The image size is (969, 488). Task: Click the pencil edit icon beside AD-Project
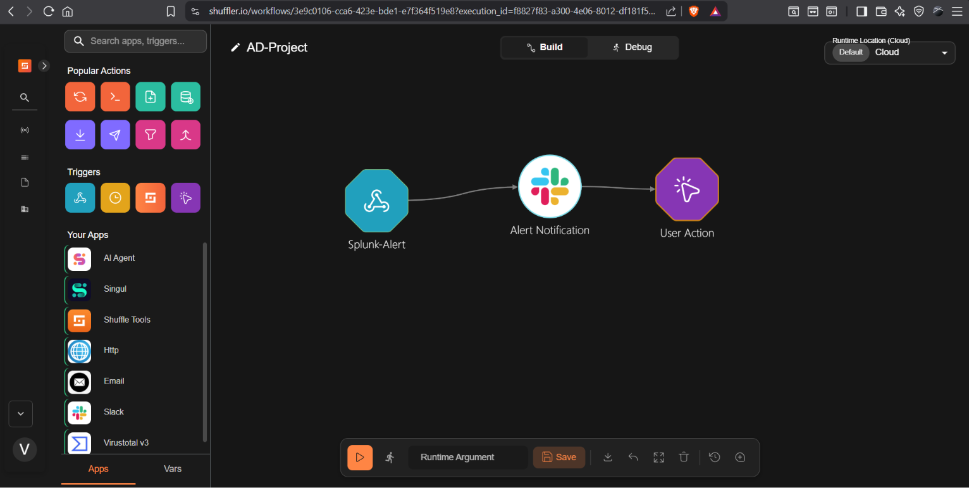coord(235,47)
